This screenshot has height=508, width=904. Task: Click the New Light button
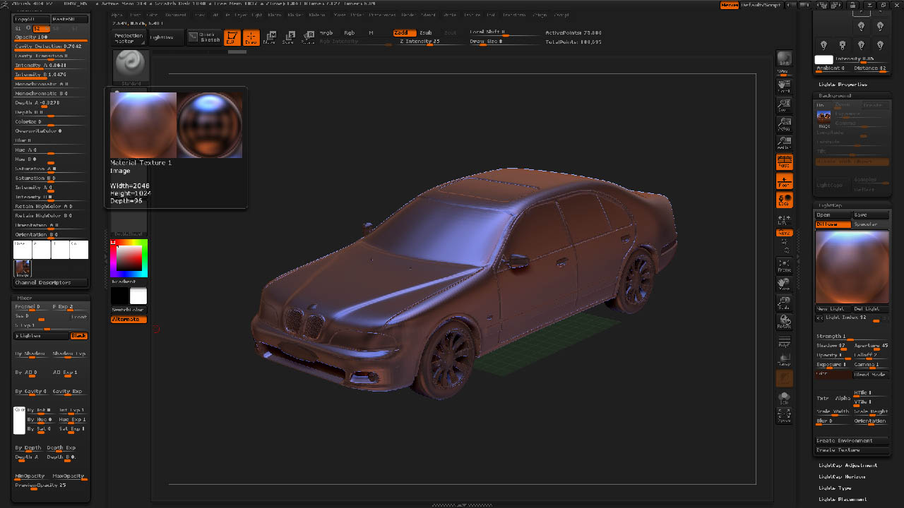coord(833,309)
